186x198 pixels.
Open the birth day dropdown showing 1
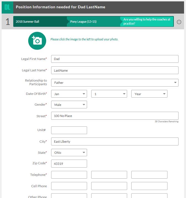(x=109, y=94)
